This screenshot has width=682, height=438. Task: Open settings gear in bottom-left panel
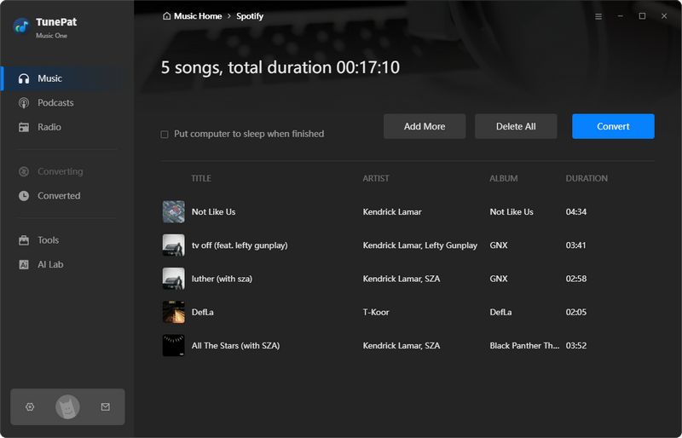pyautogui.click(x=30, y=407)
